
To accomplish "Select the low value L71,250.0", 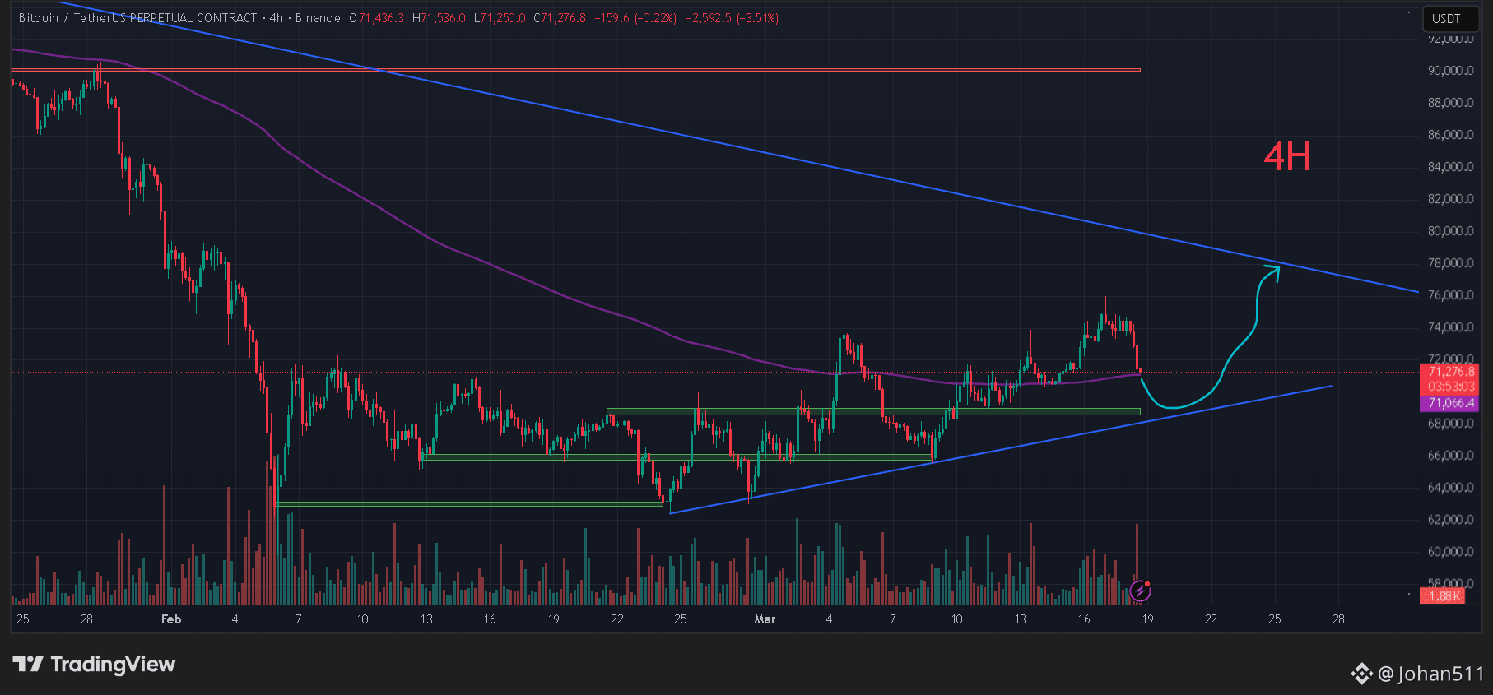I will [x=500, y=18].
